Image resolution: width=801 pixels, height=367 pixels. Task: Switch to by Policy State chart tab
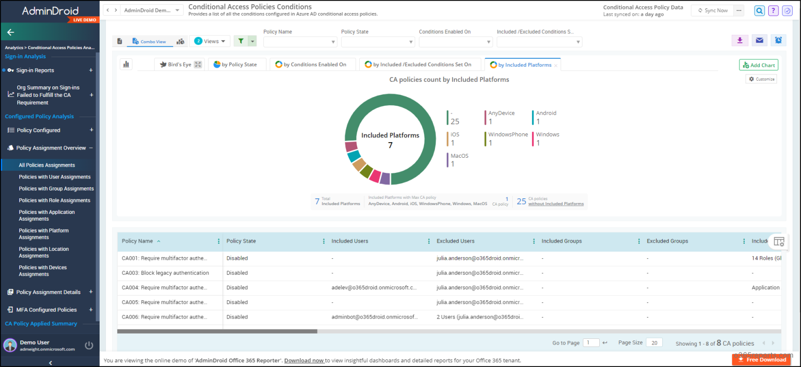(237, 65)
